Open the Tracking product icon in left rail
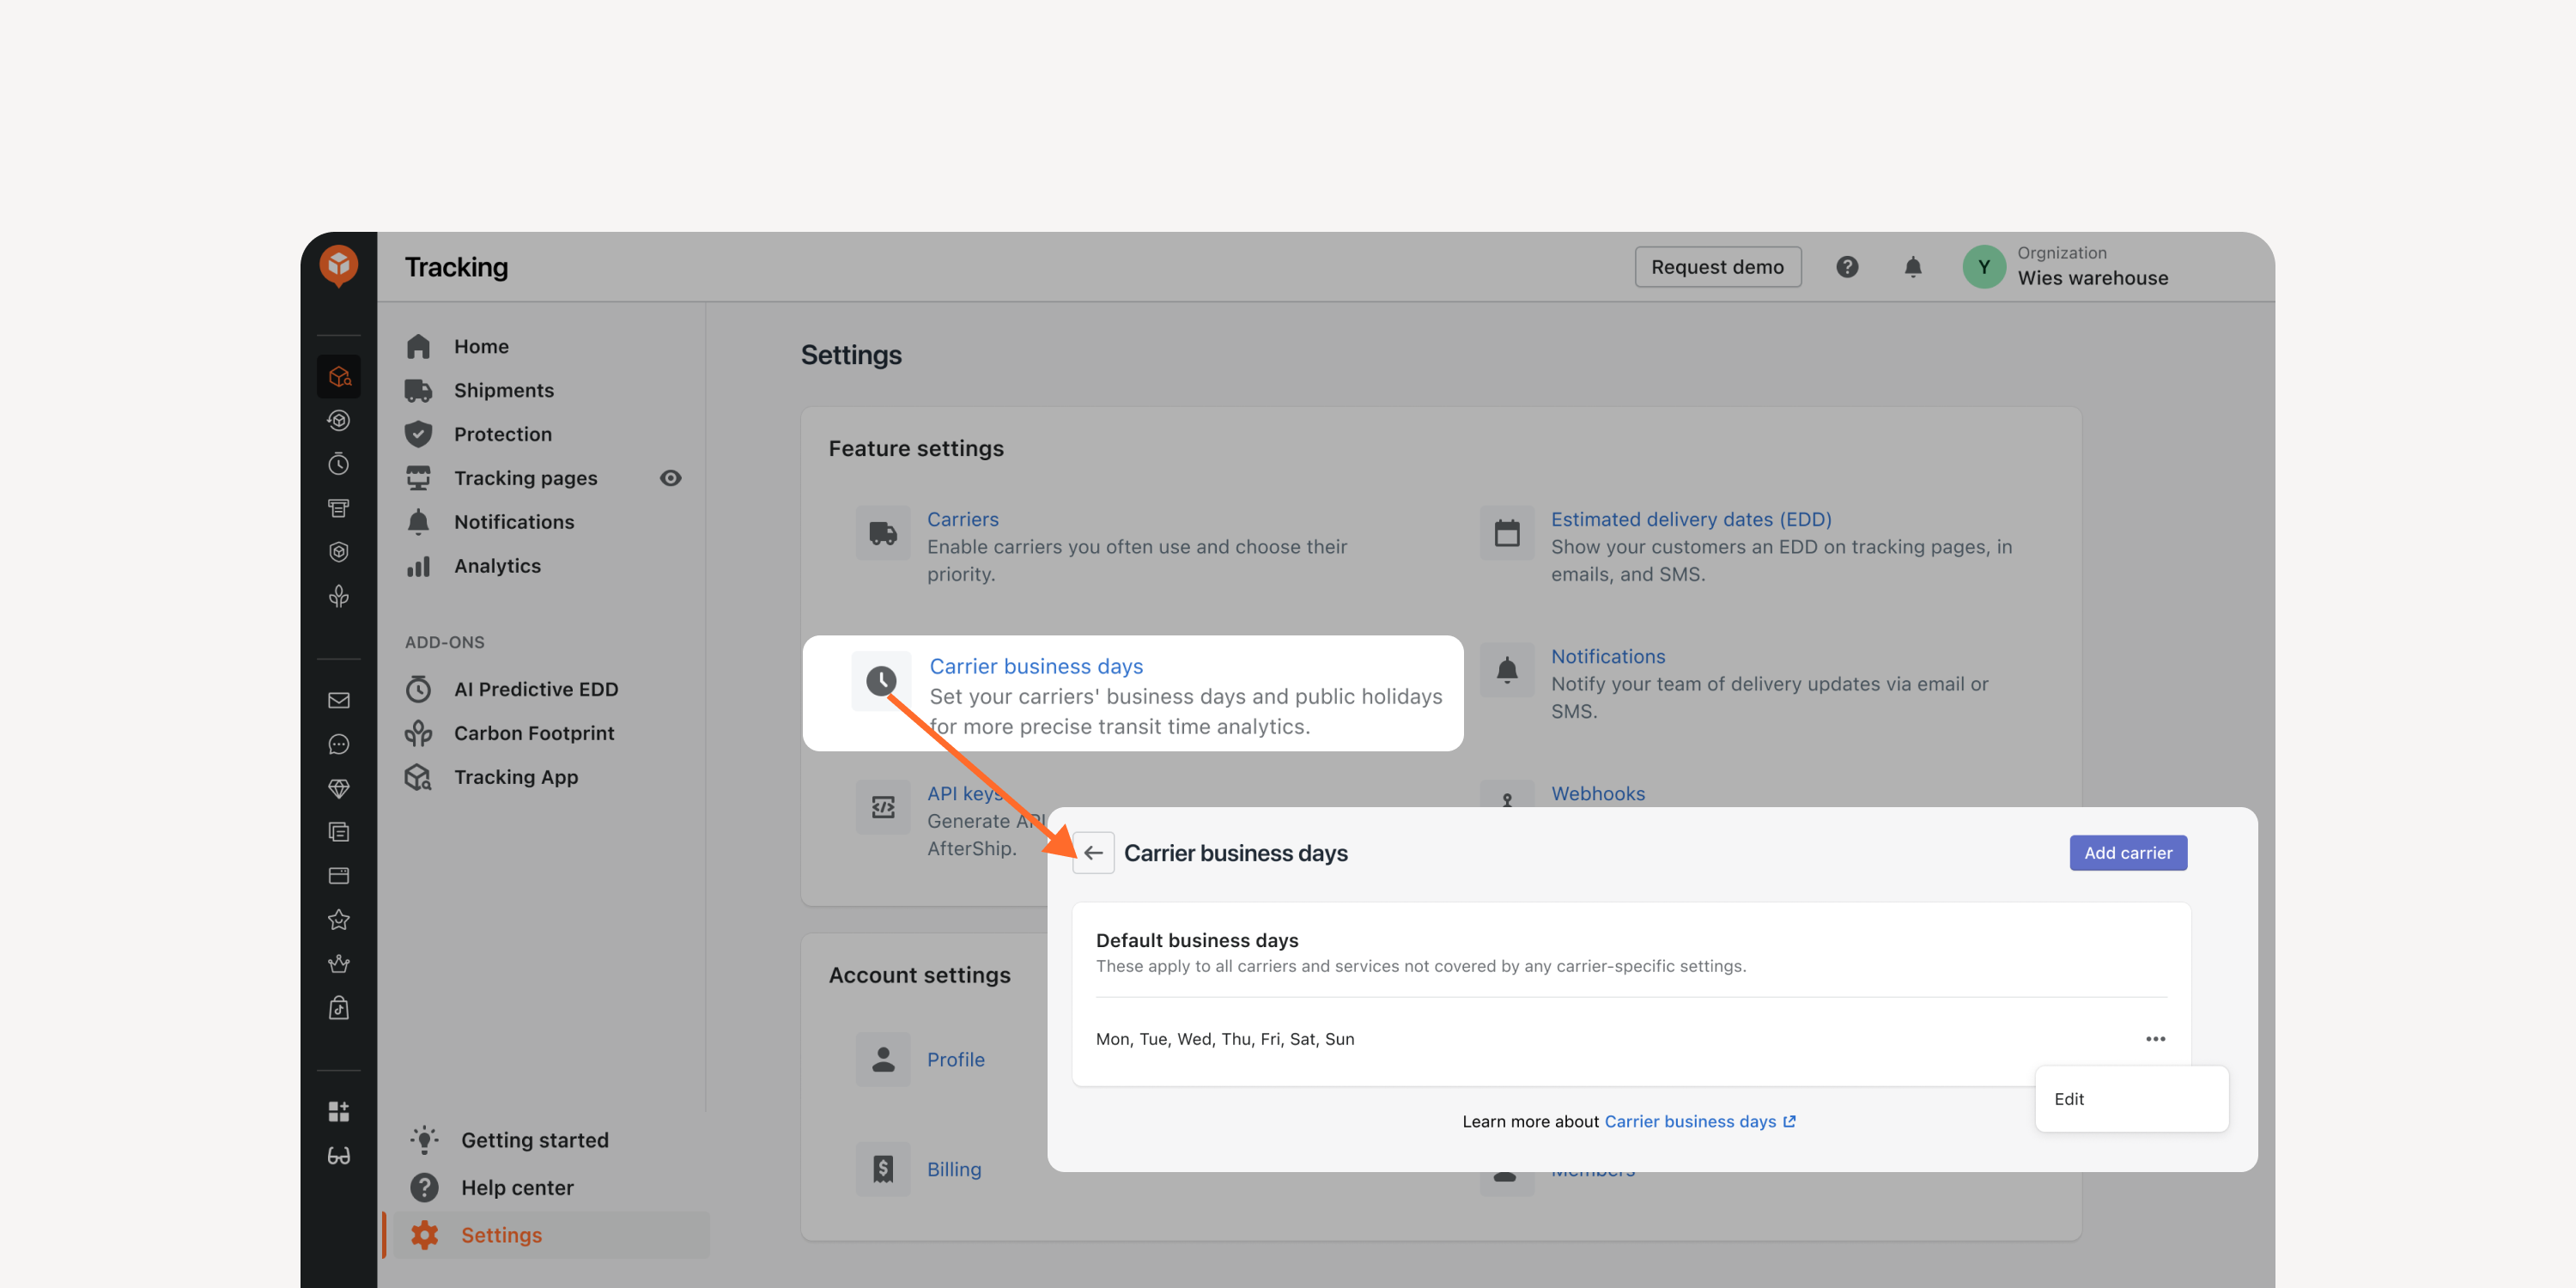This screenshot has width=2576, height=1288. [x=339, y=377]
